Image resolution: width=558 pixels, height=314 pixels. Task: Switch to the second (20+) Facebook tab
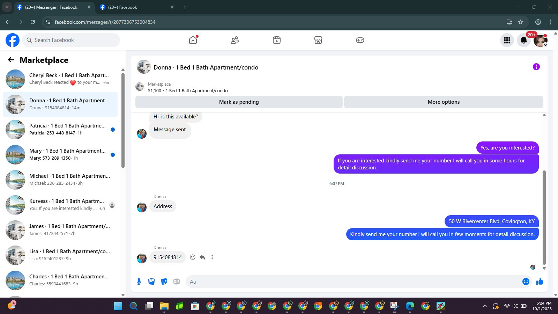click(137, 7)
